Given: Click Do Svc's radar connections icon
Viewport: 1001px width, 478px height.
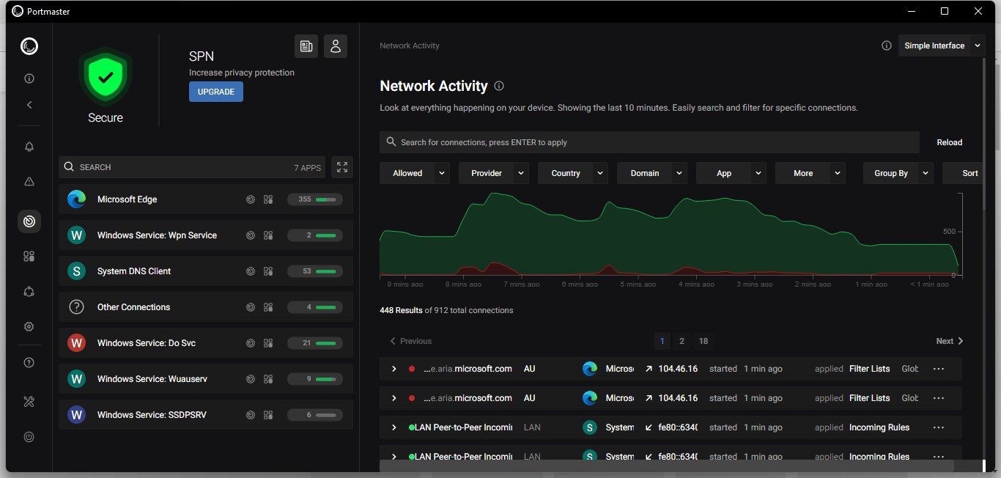Looking at the screenshot, I should [251, 343].
